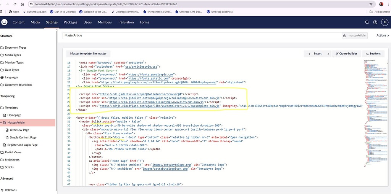Screen dimensions: 391x194
Task: Click the Templating heading text
Action: tap(8, 96)
